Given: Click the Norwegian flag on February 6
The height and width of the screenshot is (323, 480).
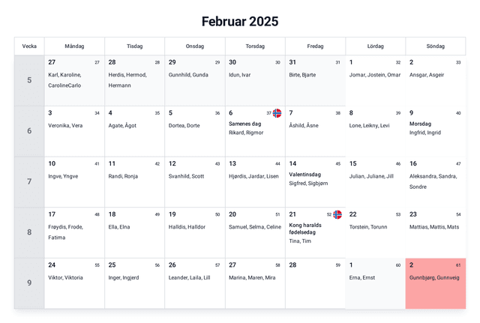Looking at the screenshot, I should click(277, 113).
